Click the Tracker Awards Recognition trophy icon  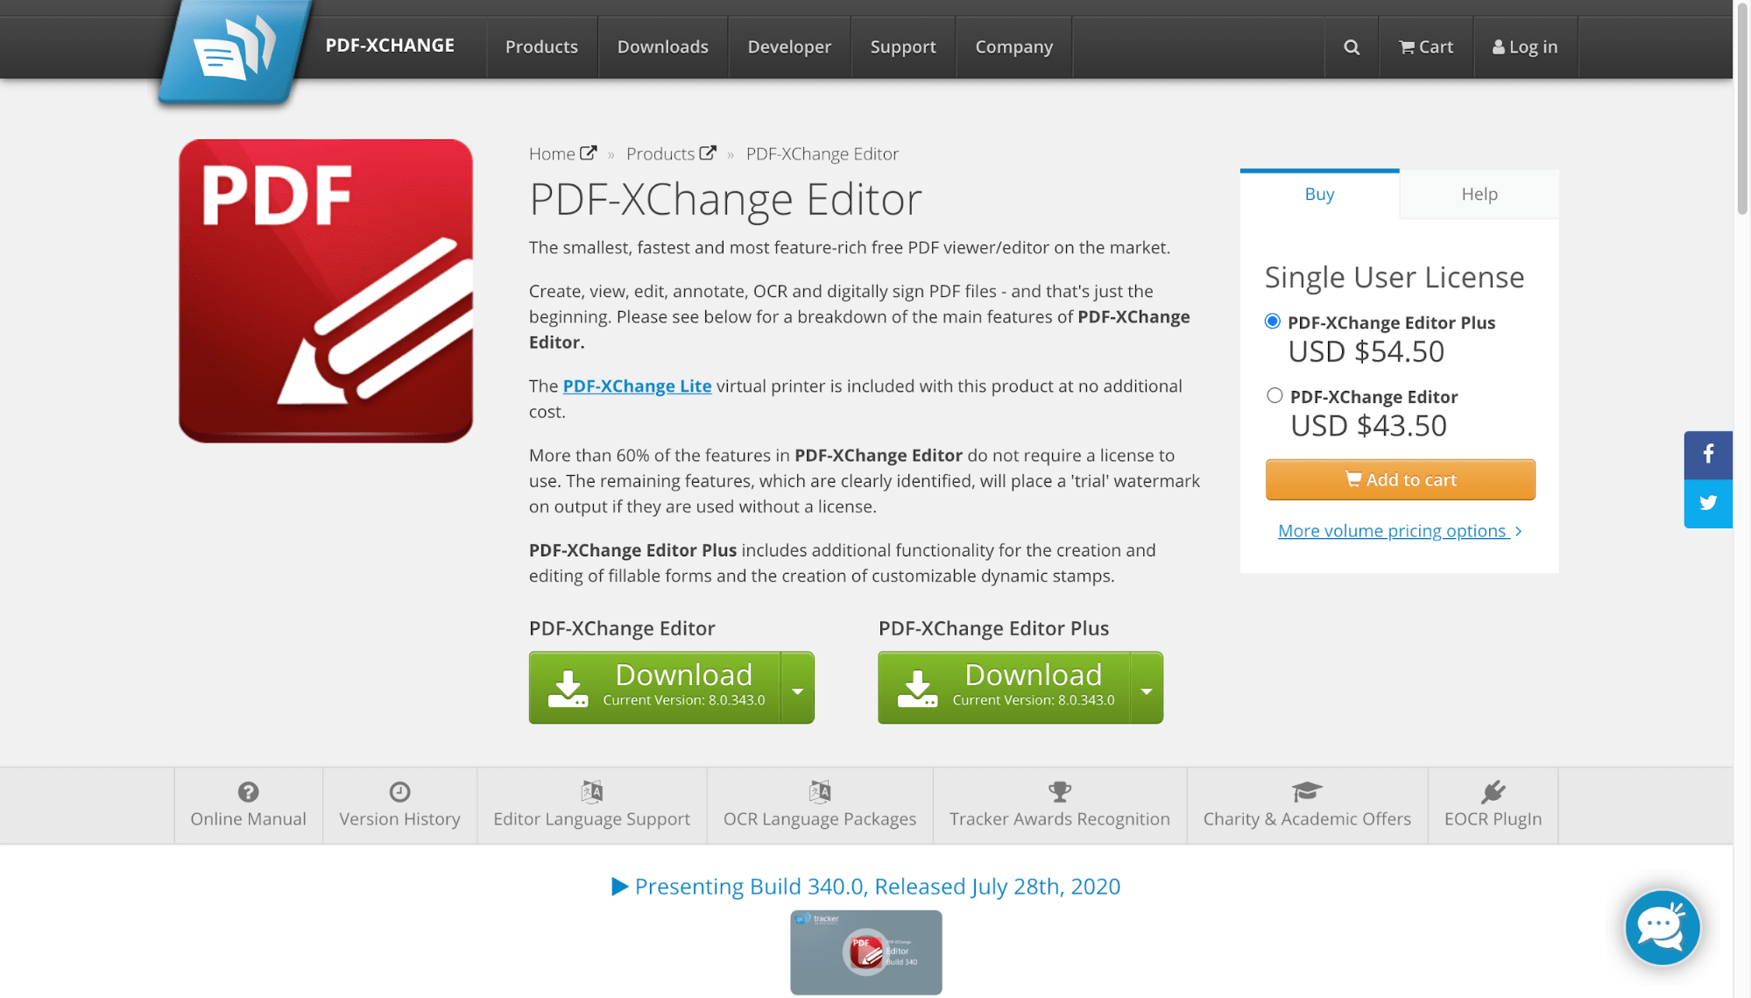[1060, 791]
